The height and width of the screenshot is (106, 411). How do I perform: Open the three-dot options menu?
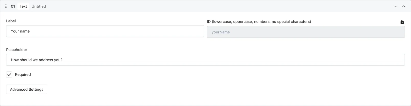click(x=395, y=6)
